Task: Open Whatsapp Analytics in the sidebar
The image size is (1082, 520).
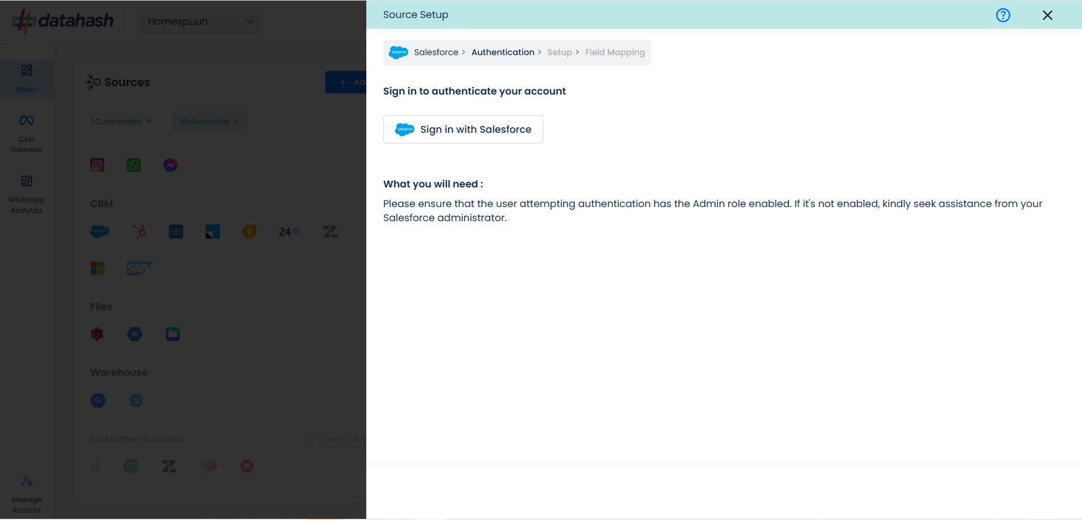Action: 26,195
